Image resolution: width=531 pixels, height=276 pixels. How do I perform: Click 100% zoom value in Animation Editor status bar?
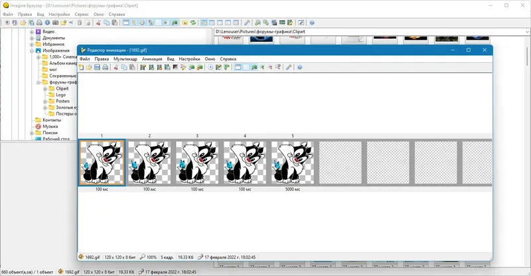point(151,257)
